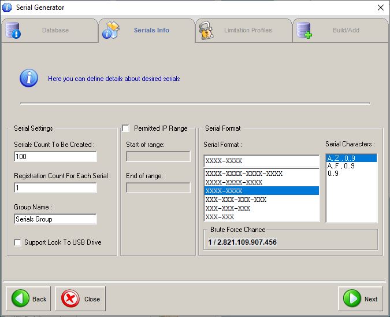
Task: Switch to Serials Info tab
Action: tap(147, 31)
